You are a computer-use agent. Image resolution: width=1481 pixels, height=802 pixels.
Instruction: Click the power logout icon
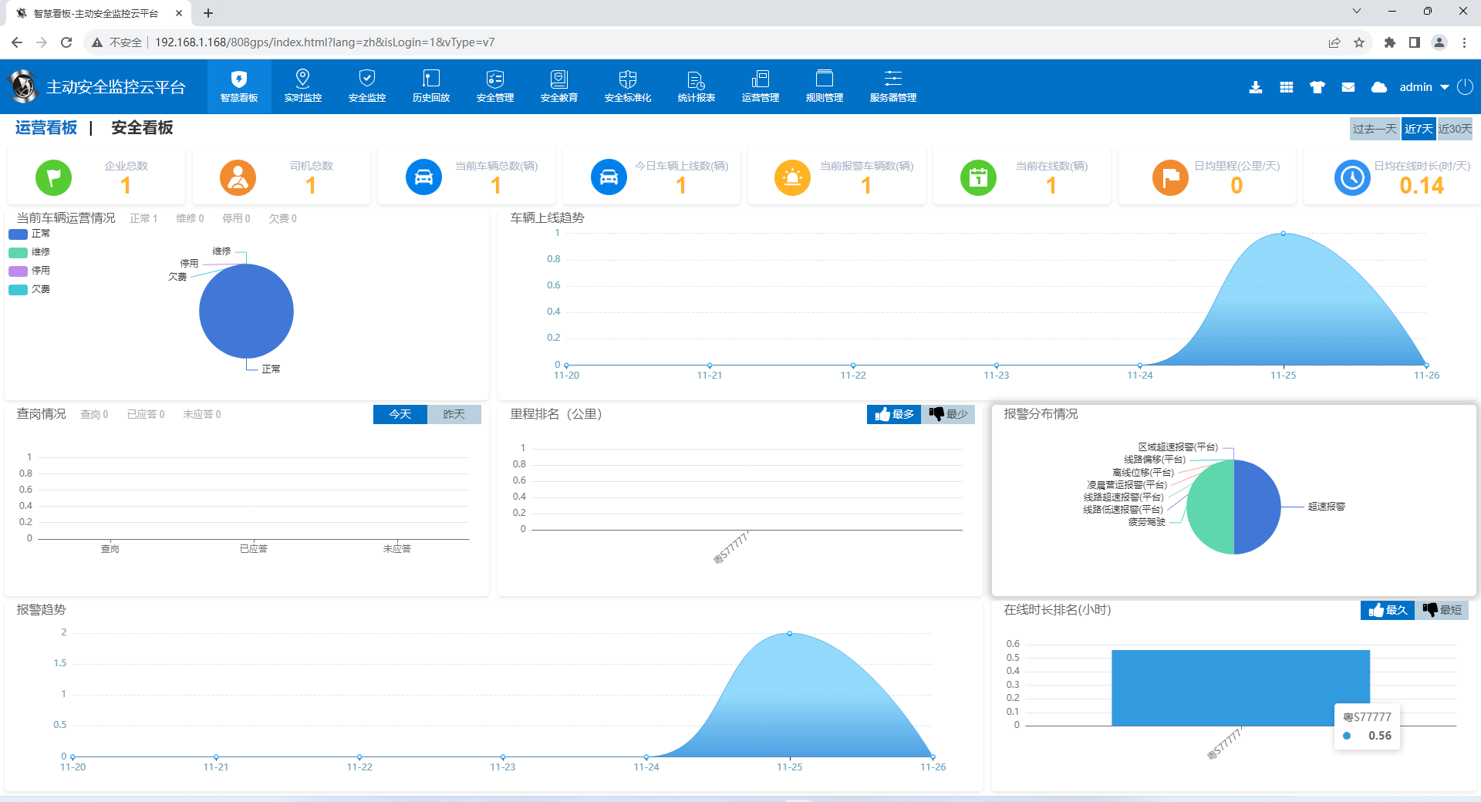pyautogui.click(x=1465, y=87)
